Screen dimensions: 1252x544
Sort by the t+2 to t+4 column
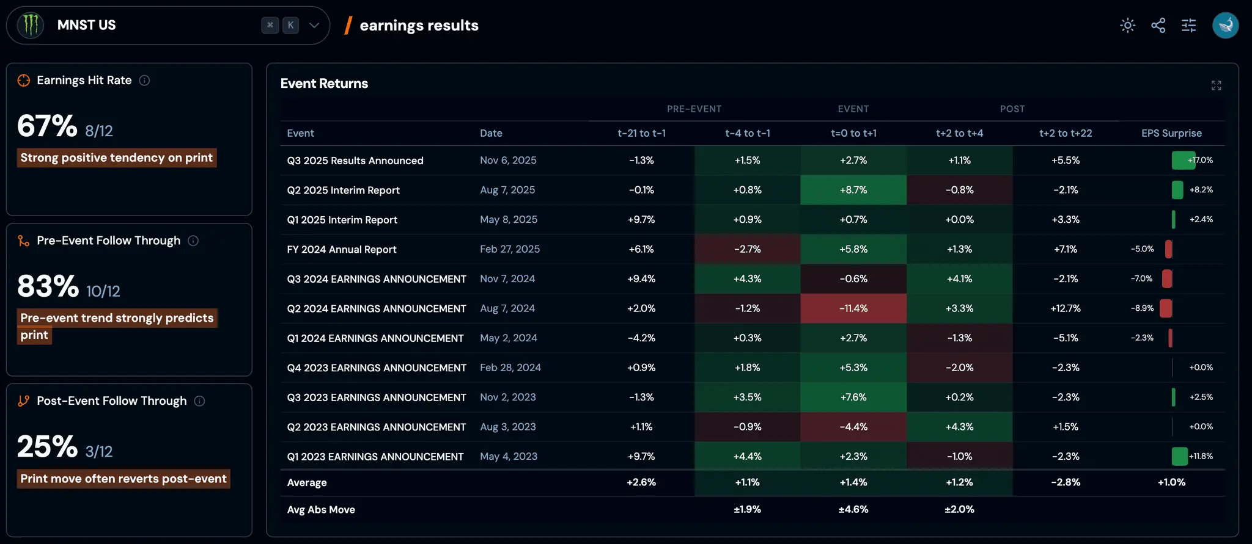click(x=959, y=133)
